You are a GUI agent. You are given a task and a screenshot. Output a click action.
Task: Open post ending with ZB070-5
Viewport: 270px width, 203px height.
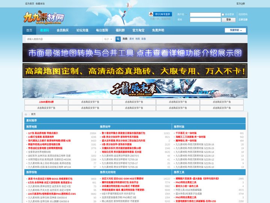[120, 156]
